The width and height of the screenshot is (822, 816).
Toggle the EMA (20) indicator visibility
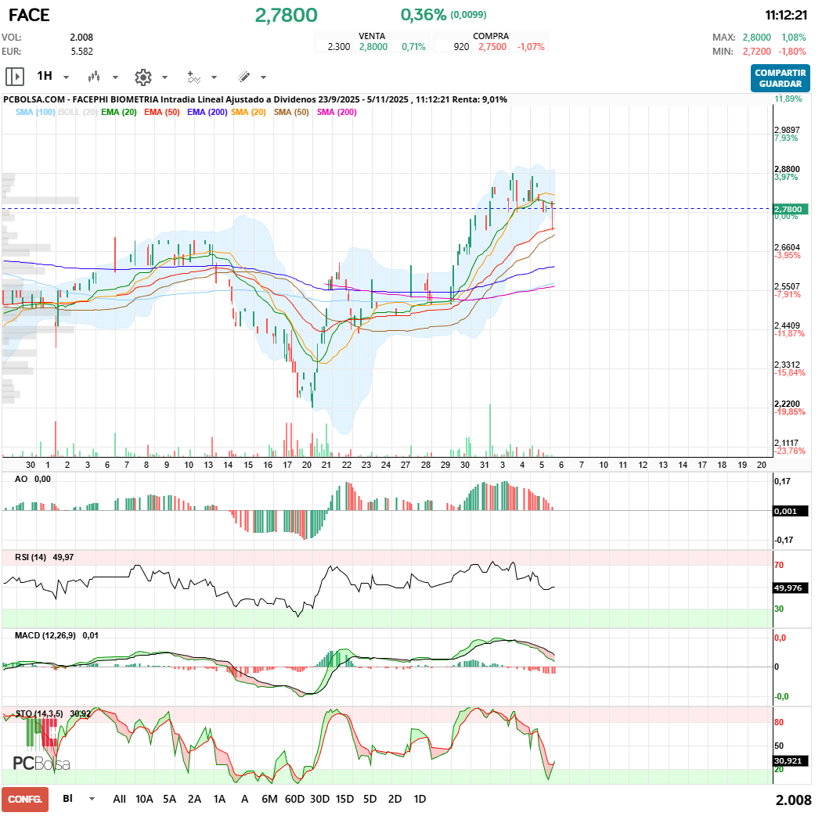pos(119,112)
